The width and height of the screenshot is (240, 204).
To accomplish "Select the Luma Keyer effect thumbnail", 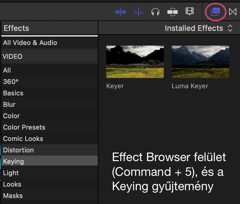I will pyautogui.click(x=200, y=62).
